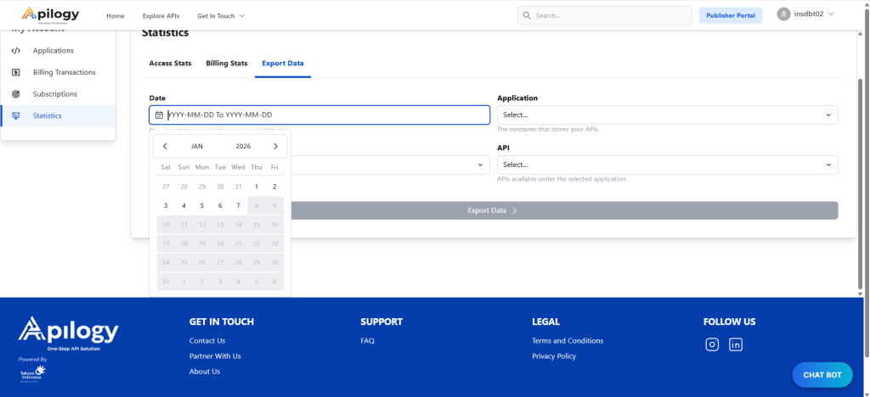870x397 pixels.
Task: Click the user avatar icon
Action: (783, 15)
